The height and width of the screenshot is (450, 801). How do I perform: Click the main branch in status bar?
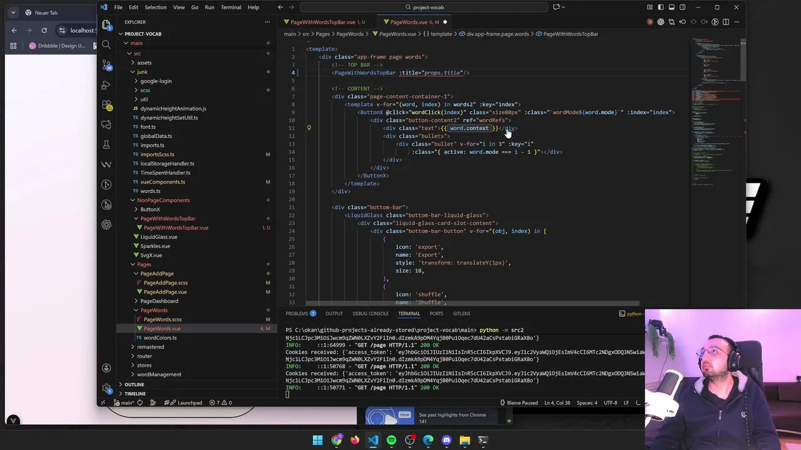click(124, 402)
